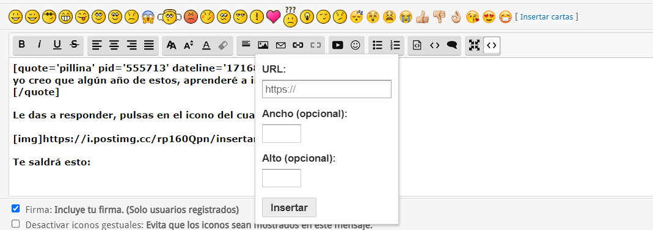Maximize the editor with the arrows icon
Image resolution: width=653 pixels, height=230 pixels.
[474, 45]
